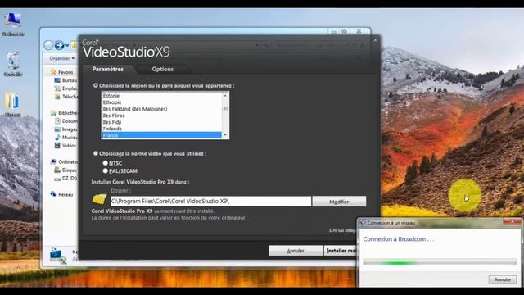Click the network icon in connection dialog title

[362, 223]
